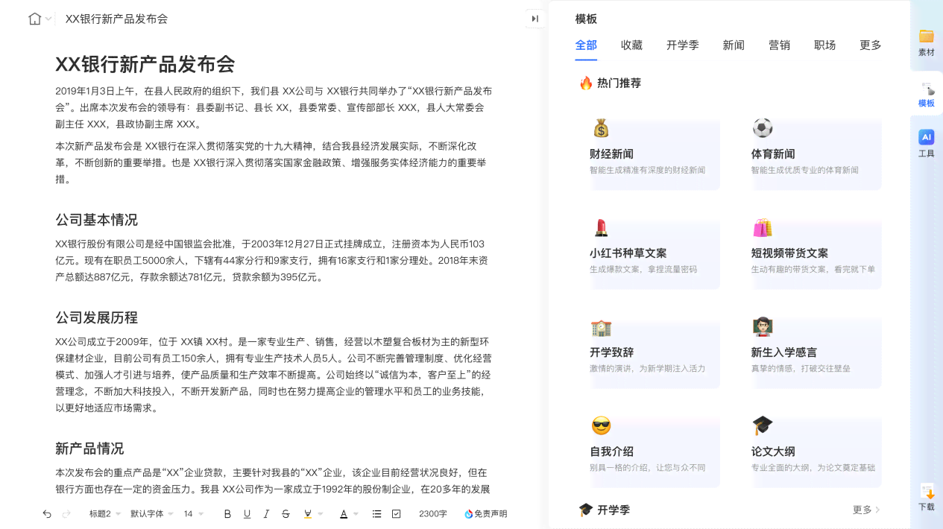Viewport: 943px width, 529px height.
Task: Click the graduation cap icon beside 开学季 heading
Action: point(586,510)
